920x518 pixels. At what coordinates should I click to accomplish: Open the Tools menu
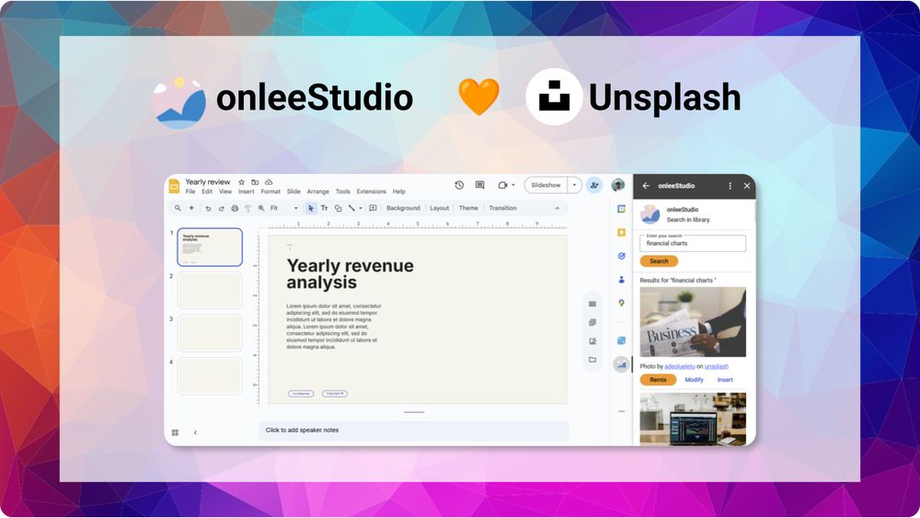(342, 191)
